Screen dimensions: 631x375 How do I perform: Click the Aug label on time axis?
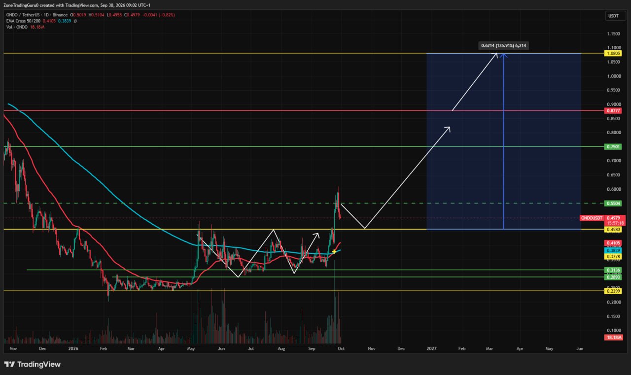[x=281, y=348]
